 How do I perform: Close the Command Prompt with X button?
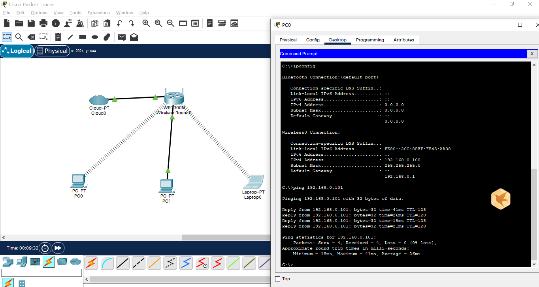532,54
